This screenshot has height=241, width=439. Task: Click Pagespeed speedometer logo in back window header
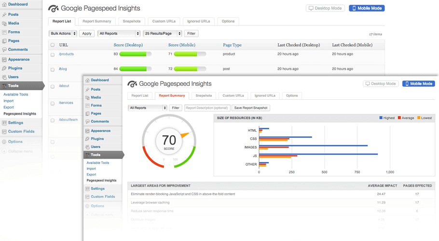click(53, 9)
